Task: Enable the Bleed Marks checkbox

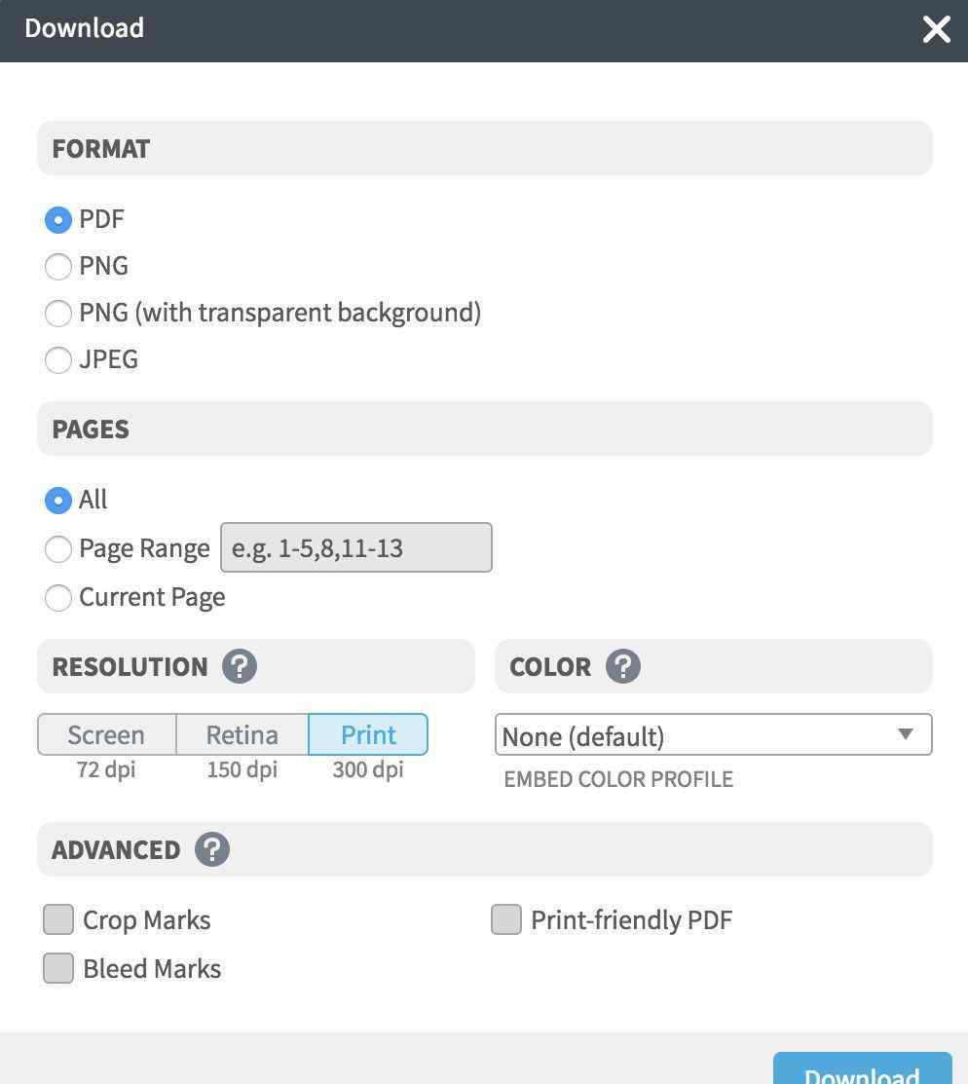Action: tap(58, 968)
